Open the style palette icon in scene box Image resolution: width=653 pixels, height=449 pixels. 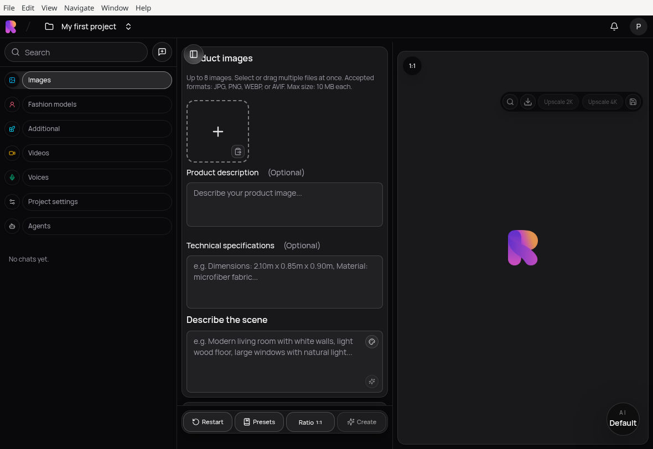(371, 342)
